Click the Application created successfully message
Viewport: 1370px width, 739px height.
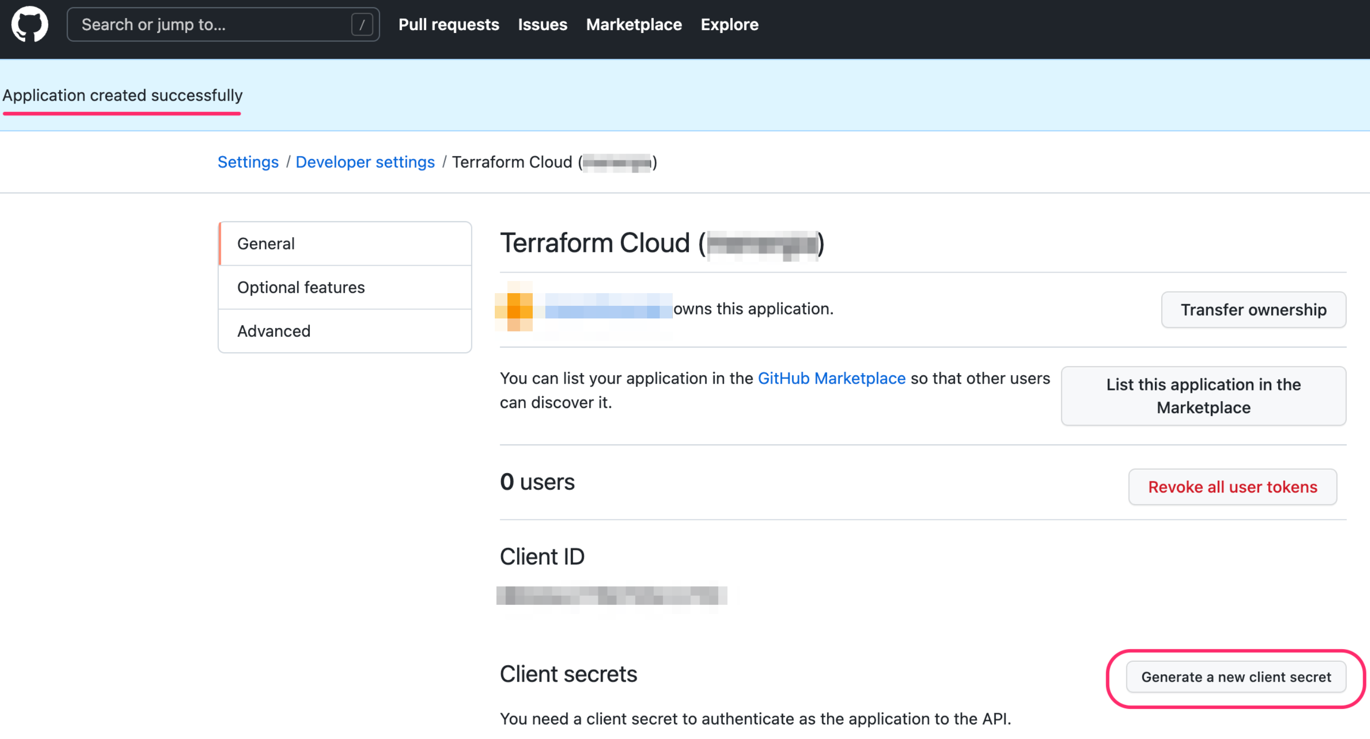tap(122, 95)
